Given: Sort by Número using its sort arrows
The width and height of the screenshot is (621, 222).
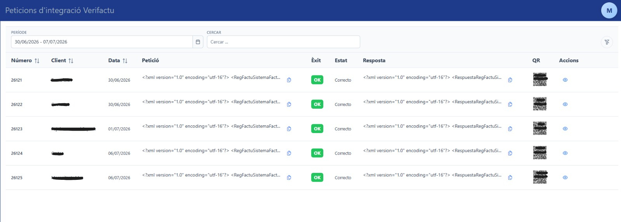Looking at the screenshot, I should tap(37, 61).
